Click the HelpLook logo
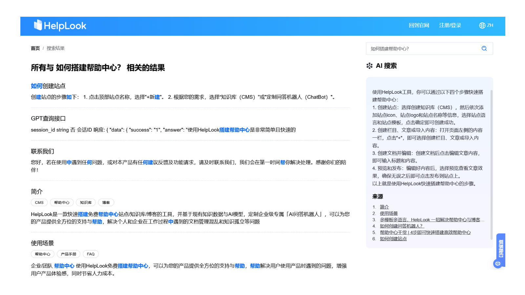 (60, 26)
